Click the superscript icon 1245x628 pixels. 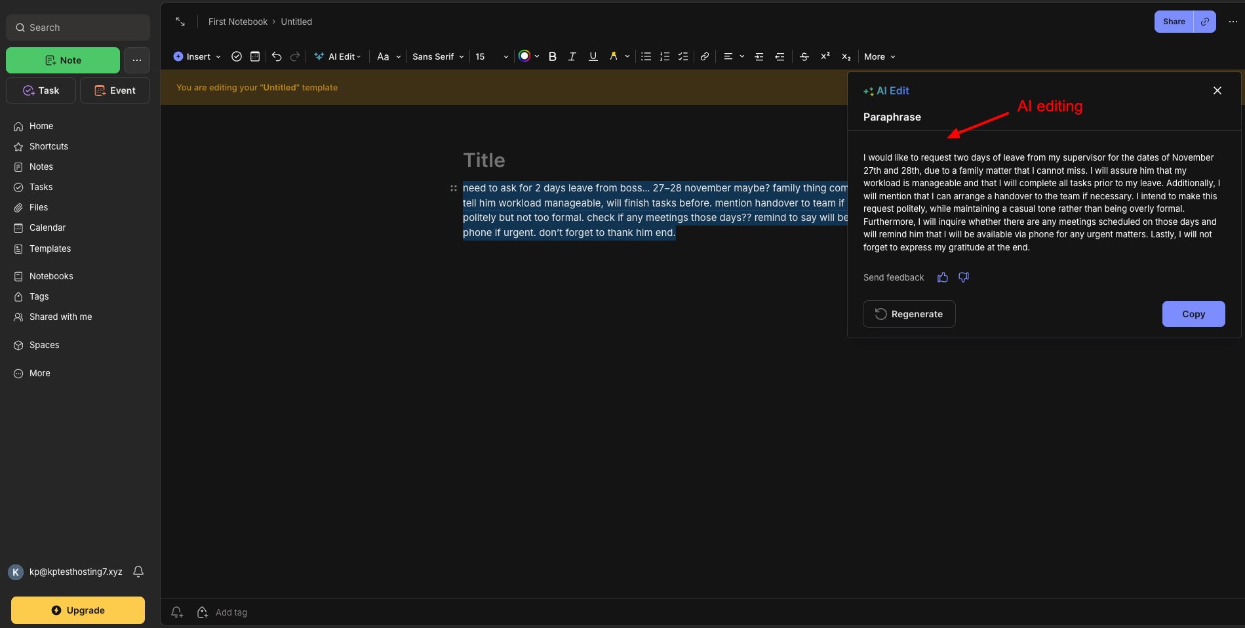[825, 56]
